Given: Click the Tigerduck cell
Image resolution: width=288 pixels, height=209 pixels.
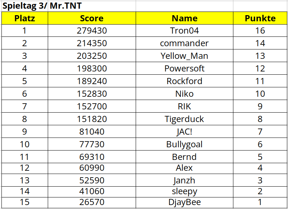Looking at the screenshot, I should [185, 119].
